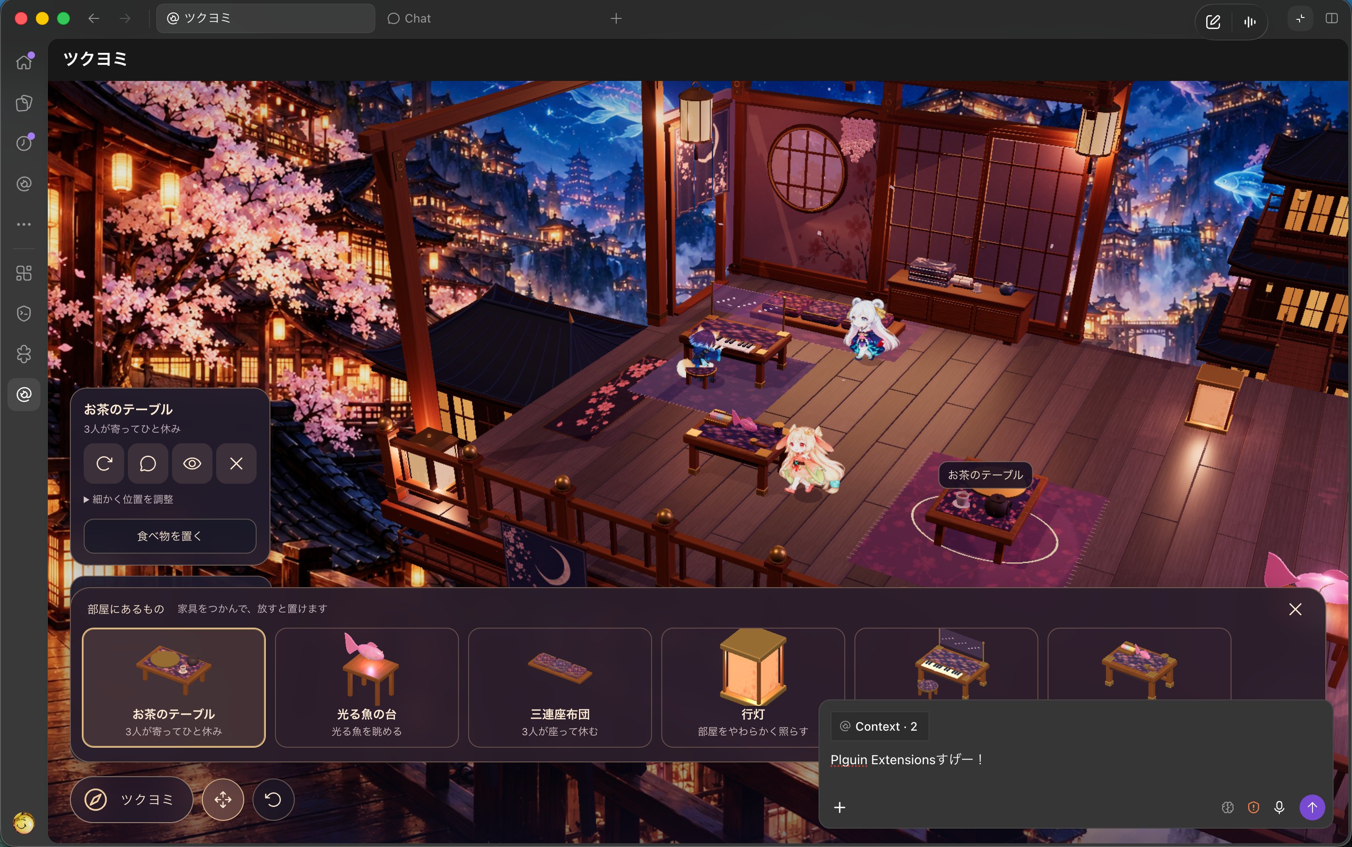Click the ツクヨミ compass button
1352x847 pixels.
click(132, 799)
